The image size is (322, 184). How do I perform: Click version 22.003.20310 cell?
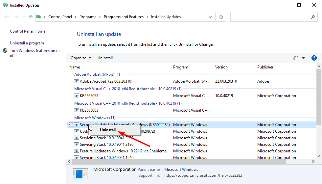pos(226,81)
